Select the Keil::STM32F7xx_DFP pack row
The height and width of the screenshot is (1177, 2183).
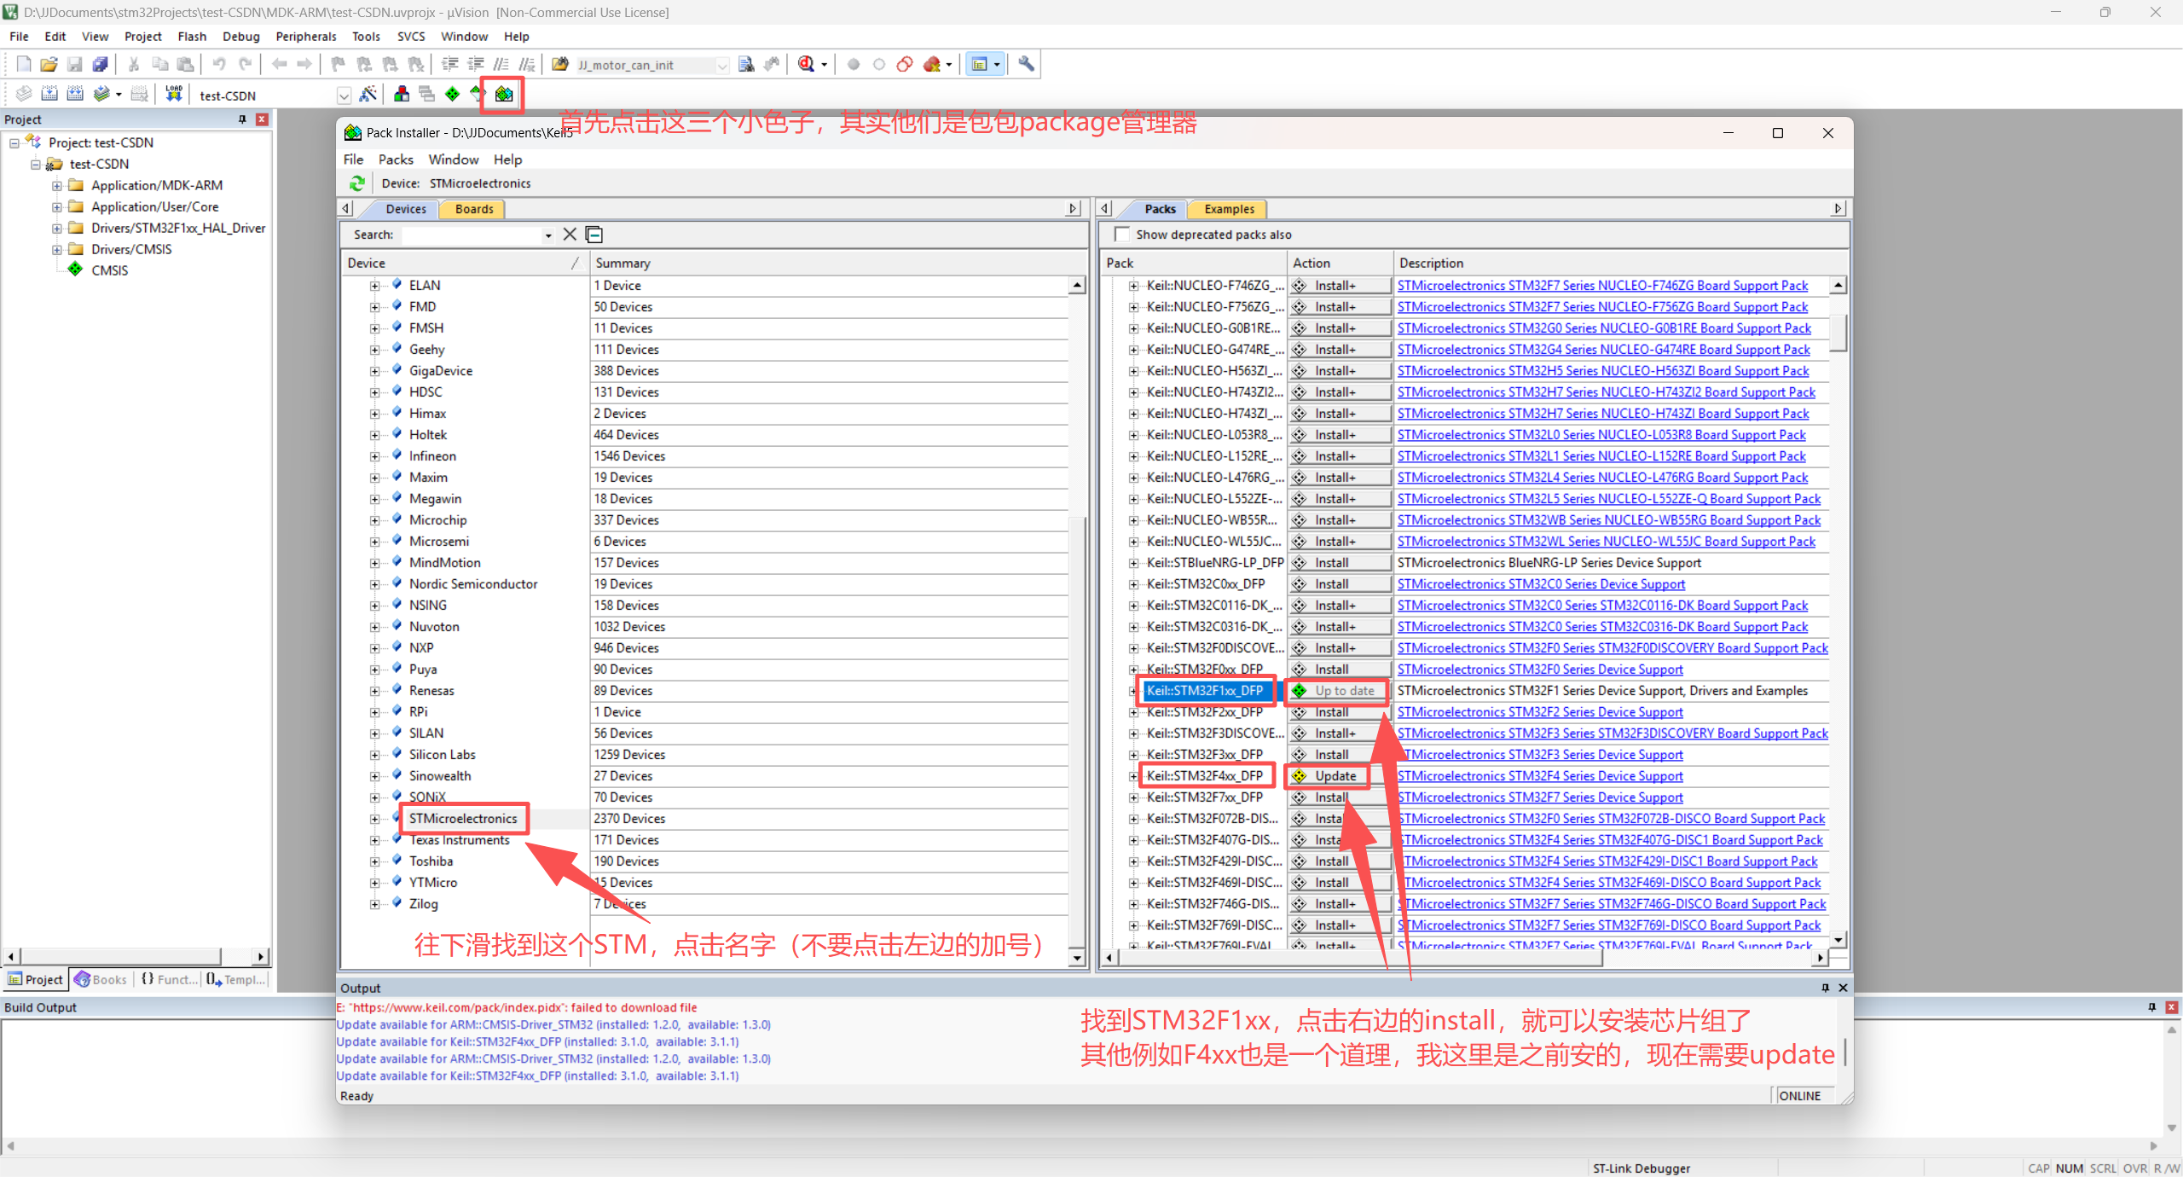(1204, 797)
